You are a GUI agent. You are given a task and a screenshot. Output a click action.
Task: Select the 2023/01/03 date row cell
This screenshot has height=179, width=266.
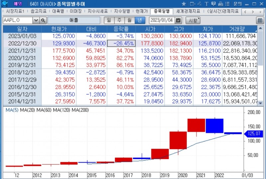tap(22, 36)
